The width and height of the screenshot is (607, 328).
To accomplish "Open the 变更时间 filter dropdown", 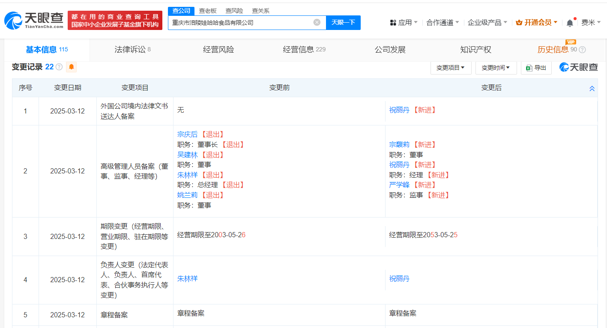I will click(496, 68).
